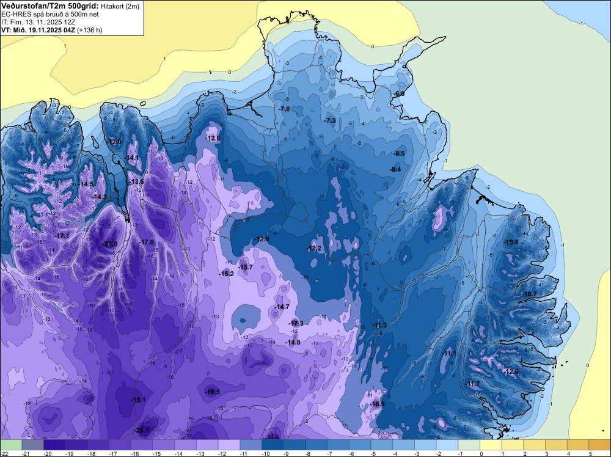This screenshot has height=457, width=611.
Task: Select the -17.3 temperature label
Action: [x=296, y=323]
